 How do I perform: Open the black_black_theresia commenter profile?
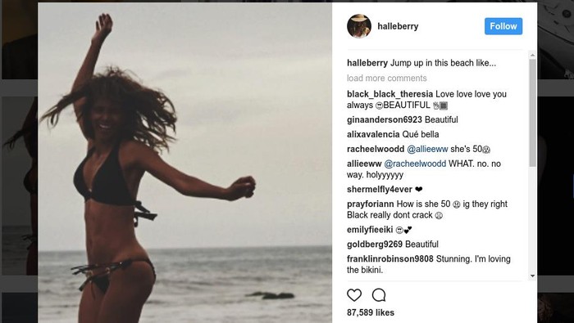coord(389,94)
